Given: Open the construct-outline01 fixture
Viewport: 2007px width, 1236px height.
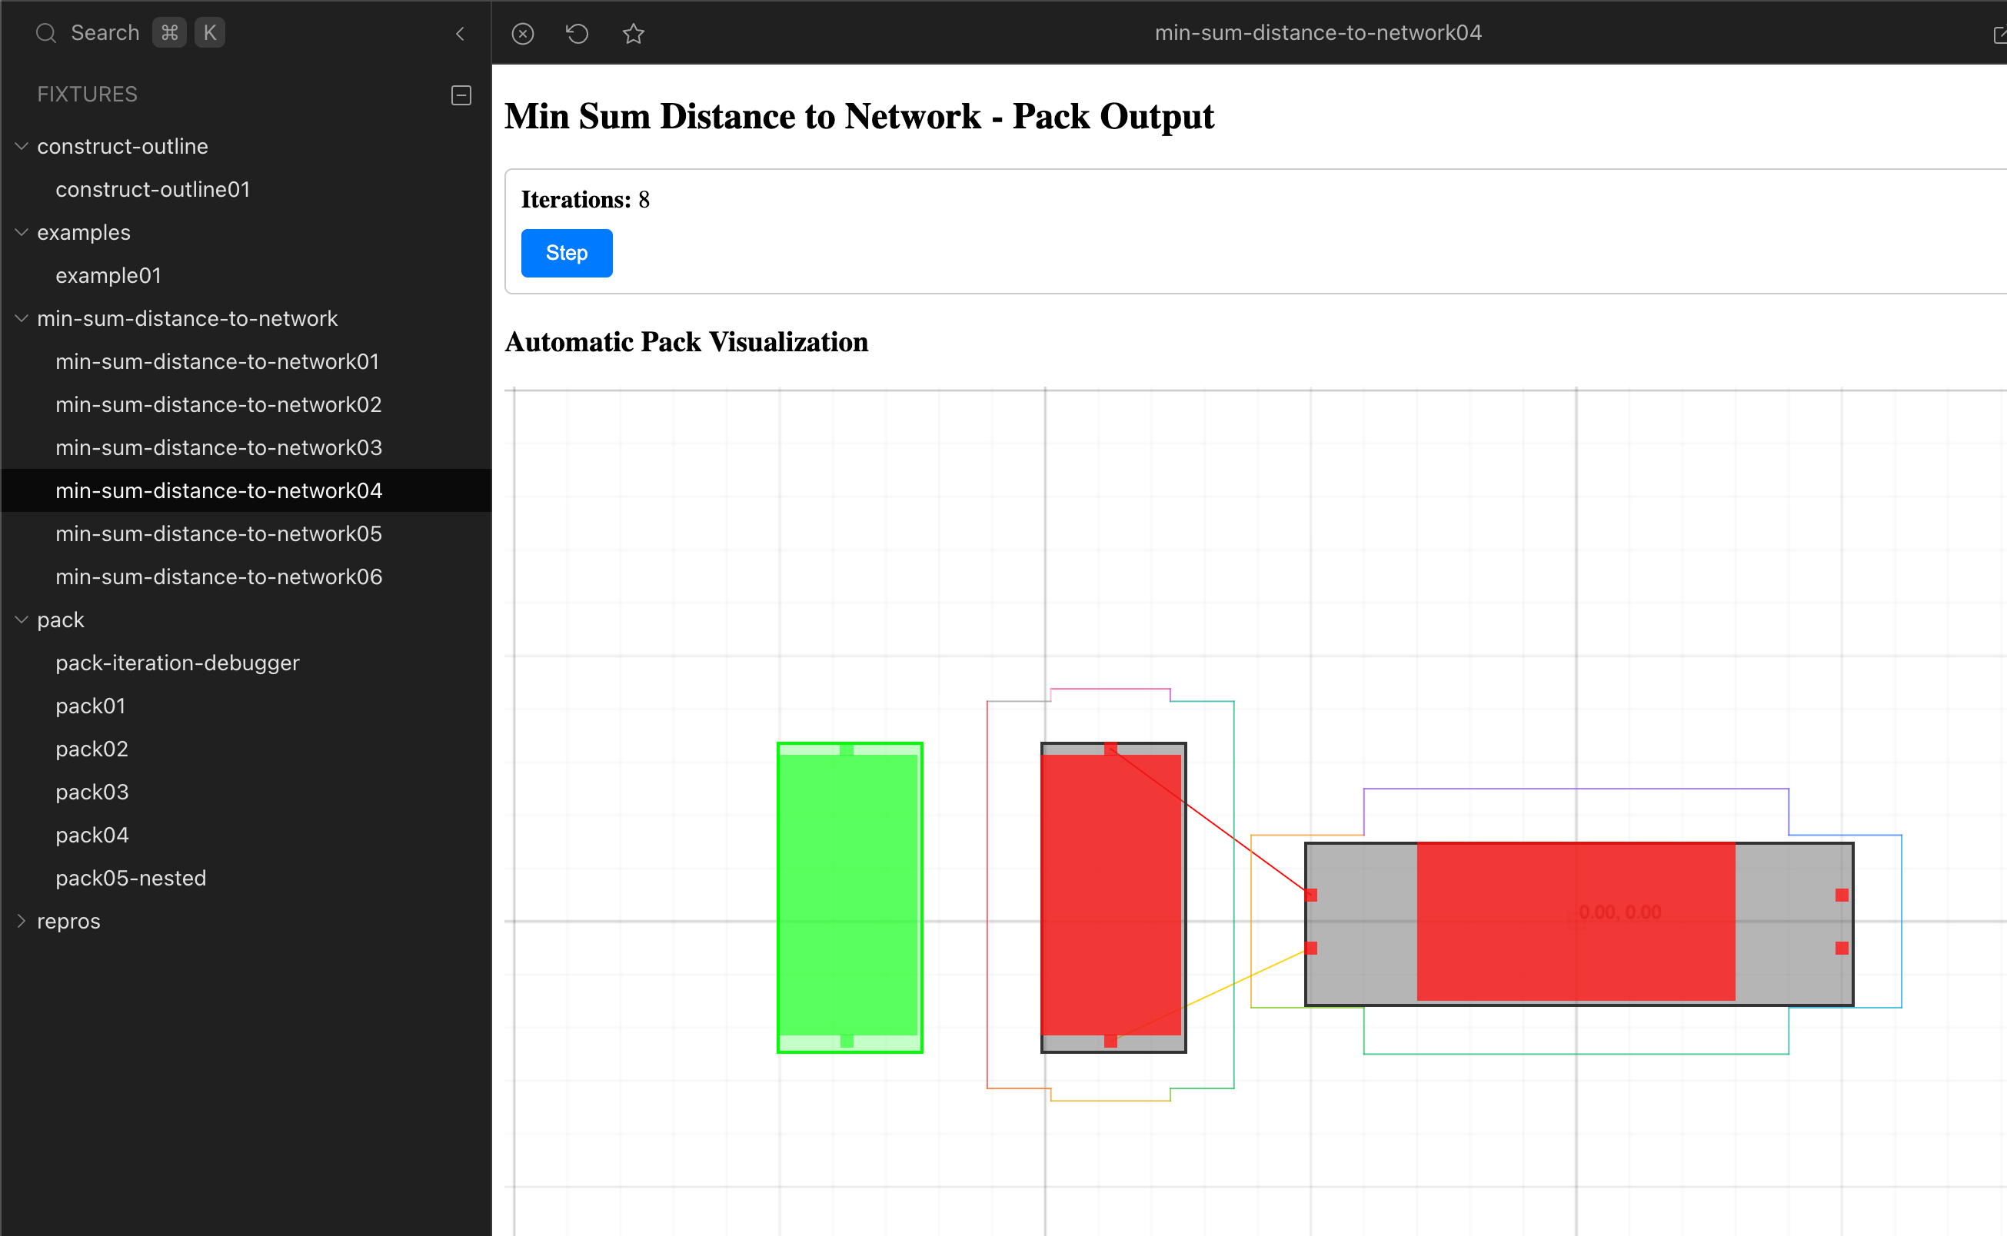Looking at the screenshot, I should 152,190.
